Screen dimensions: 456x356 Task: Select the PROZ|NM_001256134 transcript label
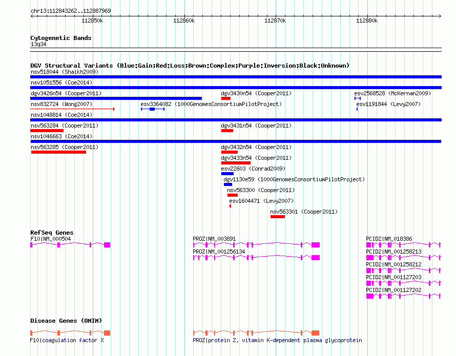[x=219, y=252]
